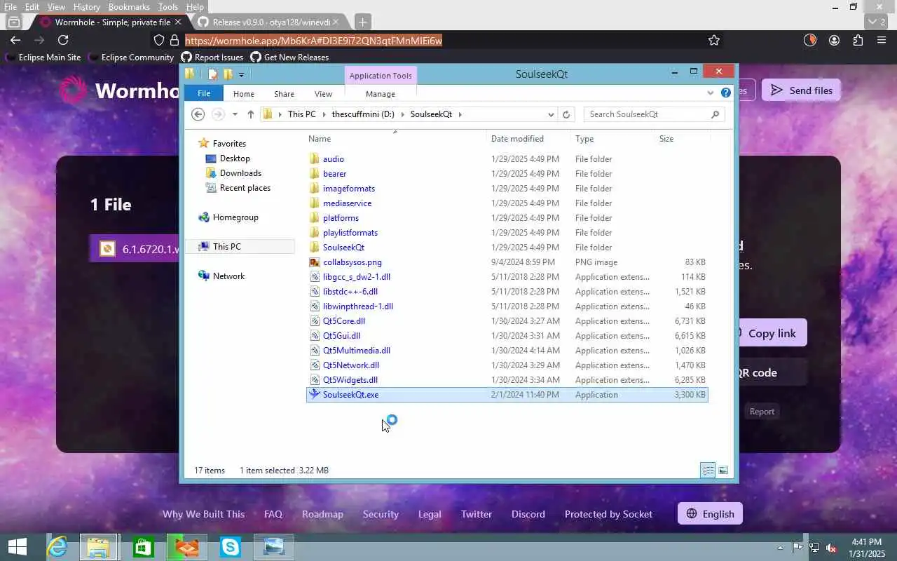897x561 pixels.
Task: Open Firefox Bookmarks menu
Action: click(129, 6)
